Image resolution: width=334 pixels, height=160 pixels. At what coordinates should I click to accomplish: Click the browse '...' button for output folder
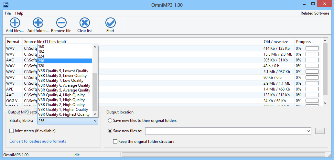pos(320,131)
